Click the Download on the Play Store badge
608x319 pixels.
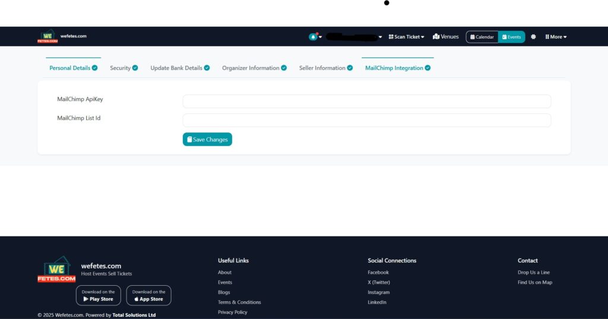tap(98, 295)
